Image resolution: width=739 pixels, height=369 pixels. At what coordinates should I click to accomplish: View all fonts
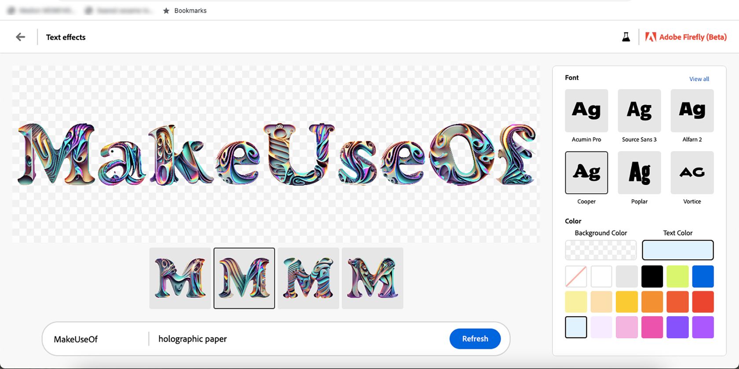coord(699,79)
